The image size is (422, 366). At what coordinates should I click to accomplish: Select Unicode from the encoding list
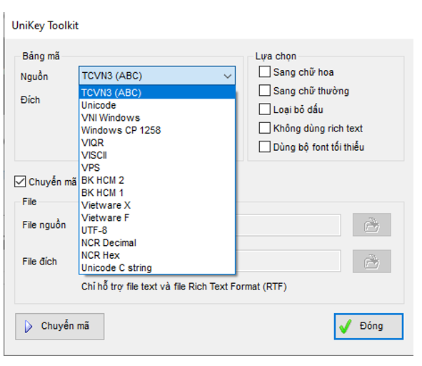[x=157, y=105]
